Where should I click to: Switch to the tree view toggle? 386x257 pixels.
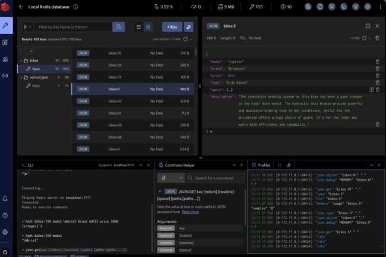[148, 27]
